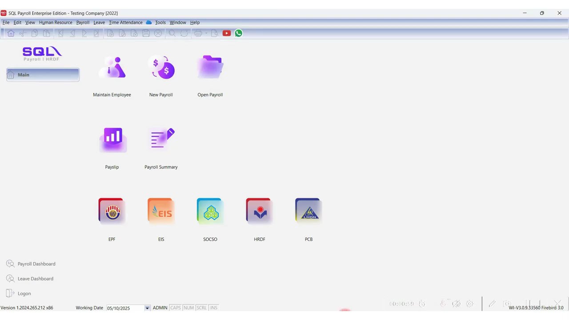Screen dimensions: 569x320
Task: Open Payroll Summary
Action: [x=161, y=148]
